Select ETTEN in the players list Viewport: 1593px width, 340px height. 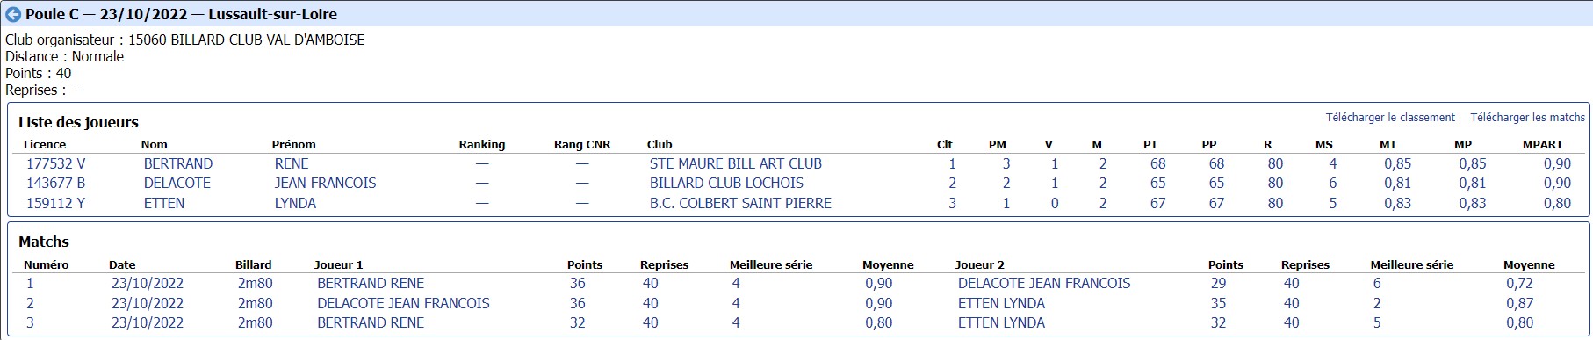click(164, 203)
